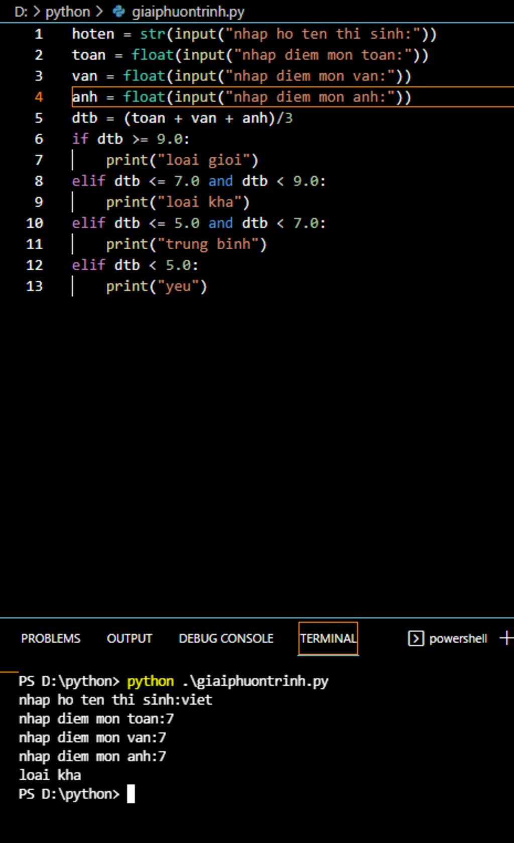This screenshot has width=514, height=843.
Task: Click the D: drive breadcrumb
Action: 21,12
